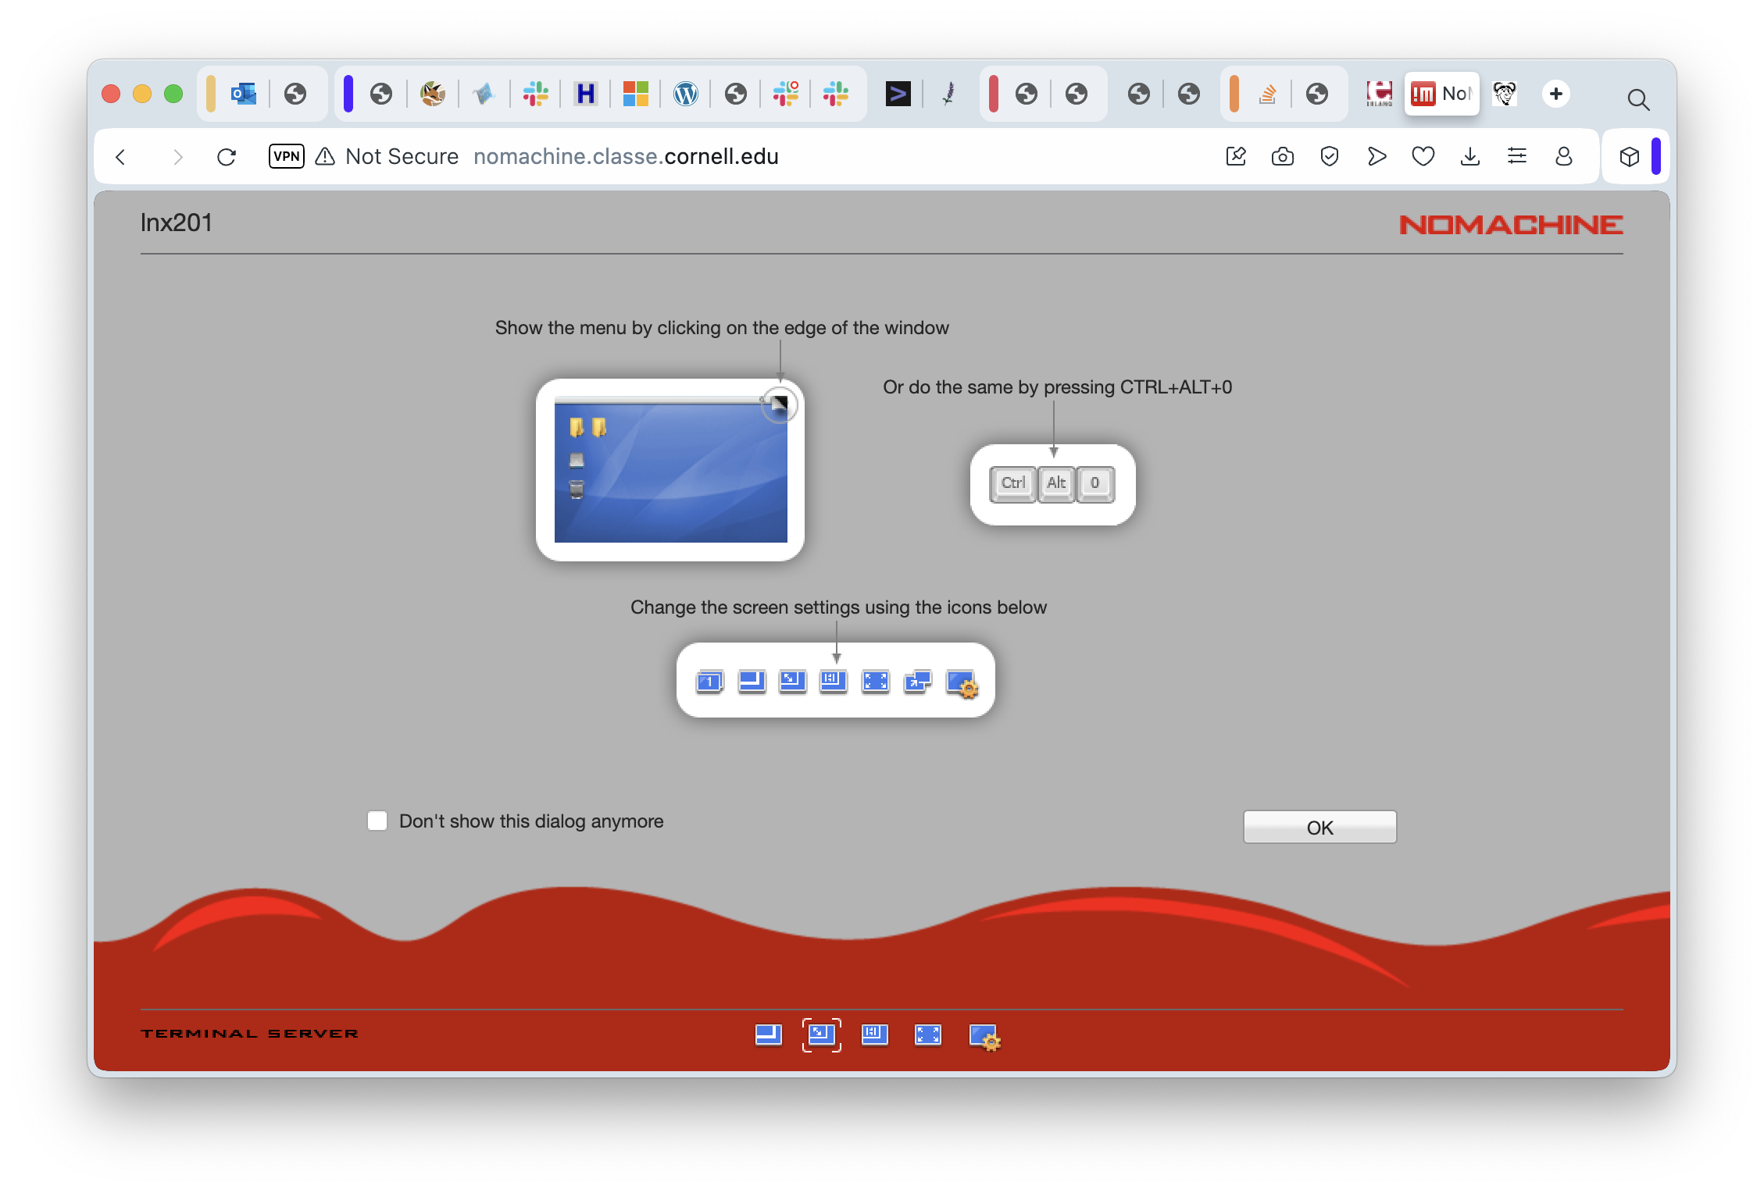1764x1193 pixels.
Task: Click viewport mode icon in bottom toolbar
Action: click(769, 1035)
